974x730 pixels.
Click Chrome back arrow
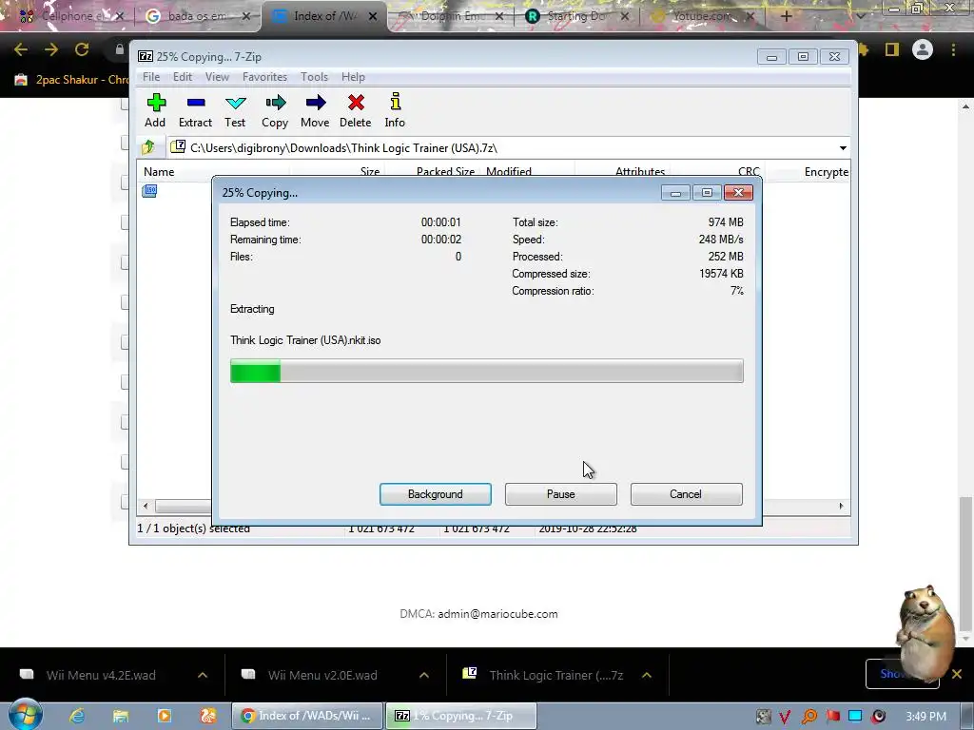pos(21,49)
